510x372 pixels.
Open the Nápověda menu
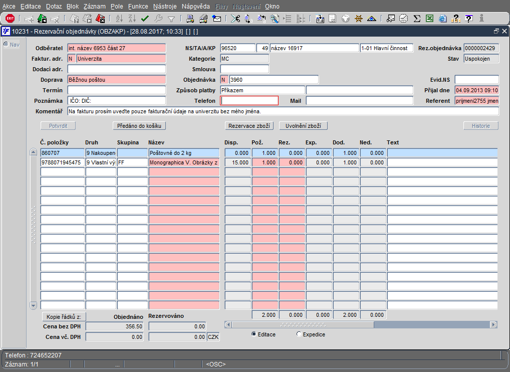(196, 6)
